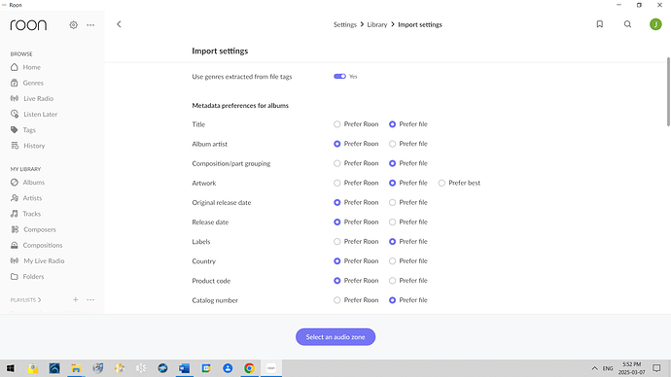The image size is (671, 377).
Task: Click the Select an audio zone button
Action: pyautogui.click(x=335, y=337)
